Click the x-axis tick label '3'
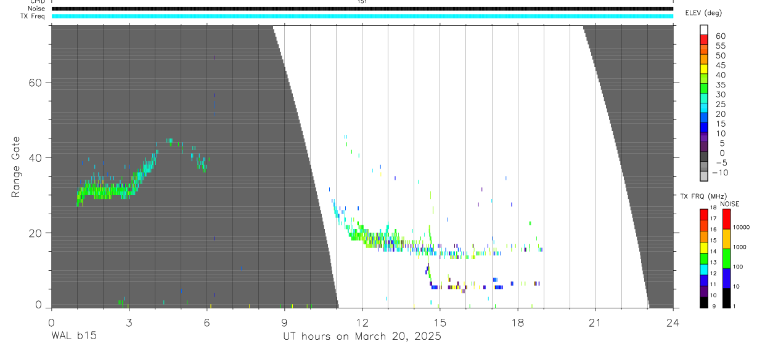Image resolution: width=757 pixels, height=349 pixels. tap(129, 322)
